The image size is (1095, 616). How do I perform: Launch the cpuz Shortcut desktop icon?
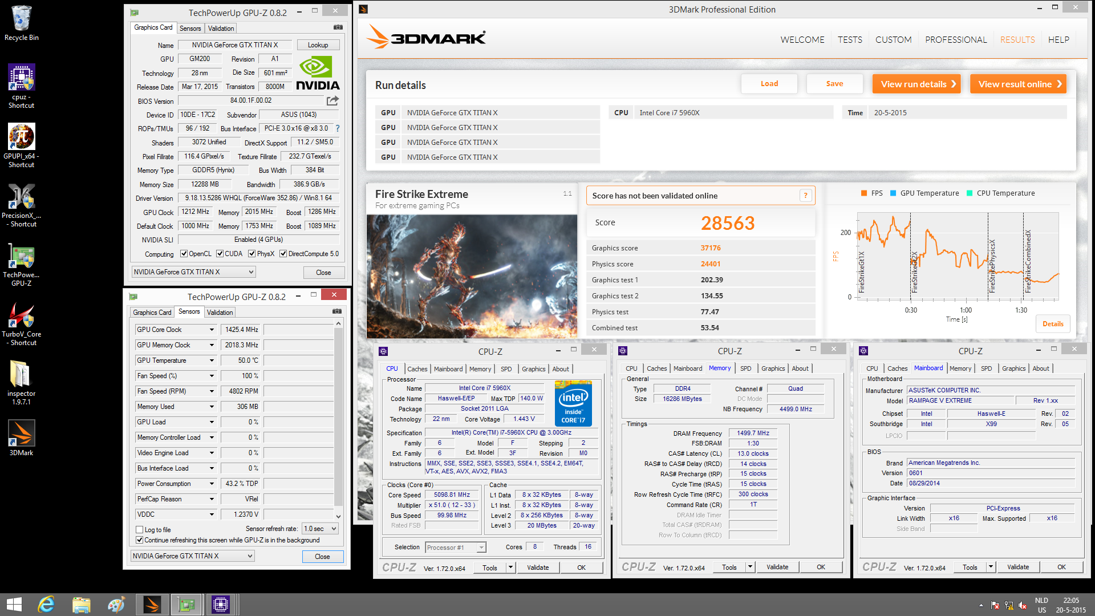pos(21,86)
